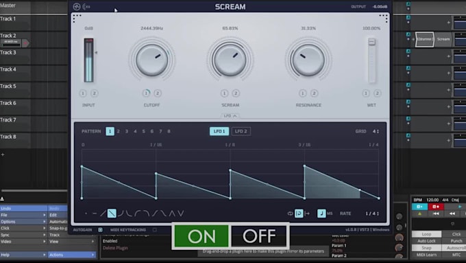Image resolution: width=466 pixels, height=263 pixels.
Task: Expand the Options submenu arrow
Action: pos(45,222)
